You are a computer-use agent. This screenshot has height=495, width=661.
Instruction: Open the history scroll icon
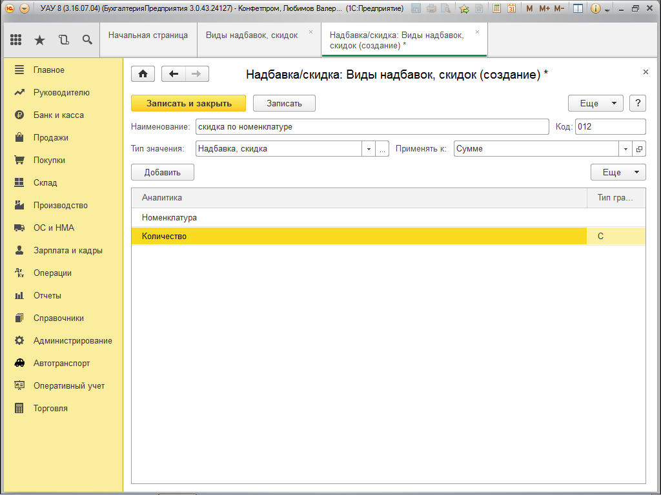click(x=63, y=40)
